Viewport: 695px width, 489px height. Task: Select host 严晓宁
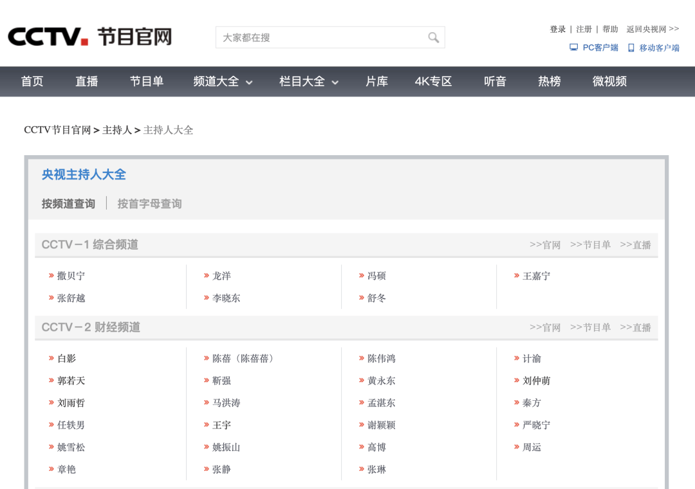536,425
